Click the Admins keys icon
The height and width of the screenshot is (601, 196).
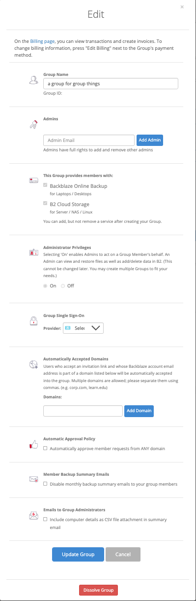tap(33, 125)
